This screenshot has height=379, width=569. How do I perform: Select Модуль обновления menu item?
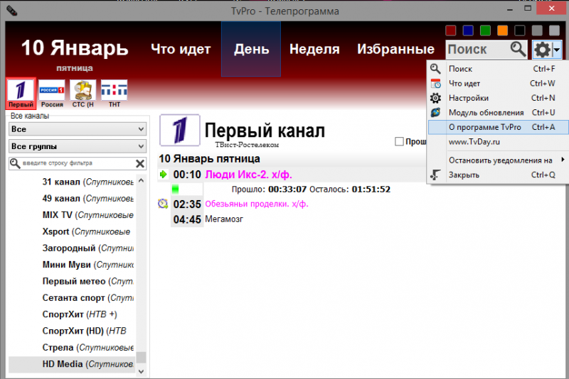497,113
